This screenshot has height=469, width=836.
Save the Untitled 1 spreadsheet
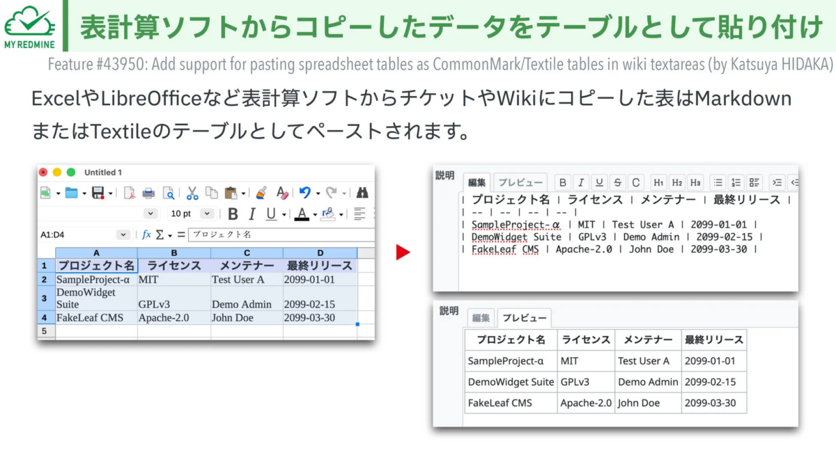tap(98, 193)
